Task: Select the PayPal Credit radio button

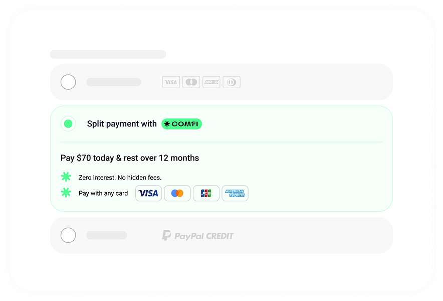Action: [x=68, y=235]
